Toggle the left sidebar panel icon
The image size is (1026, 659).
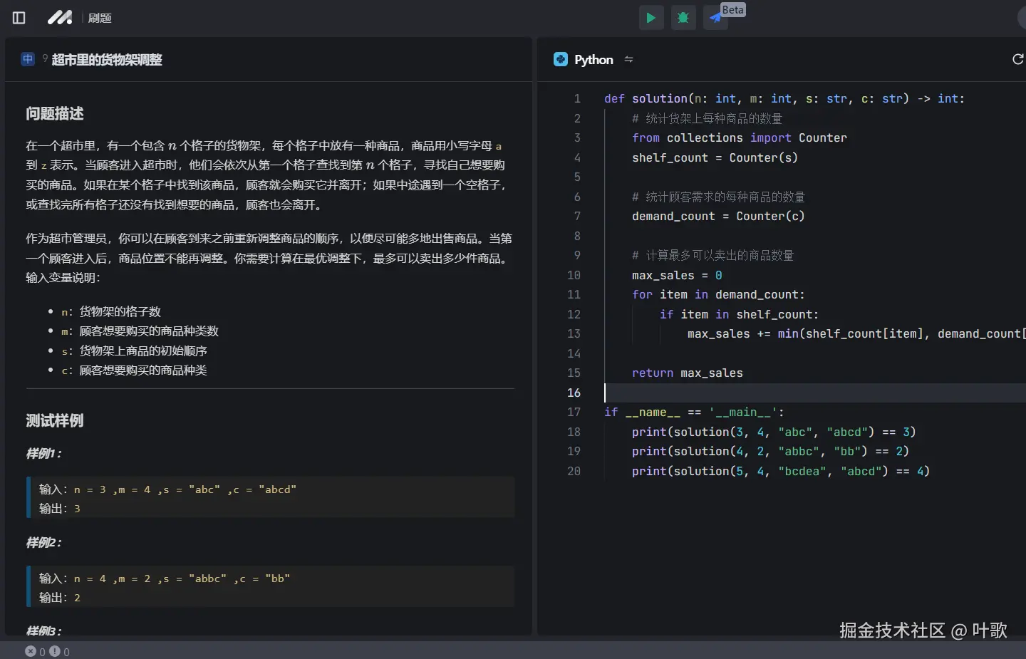[18, 17]
